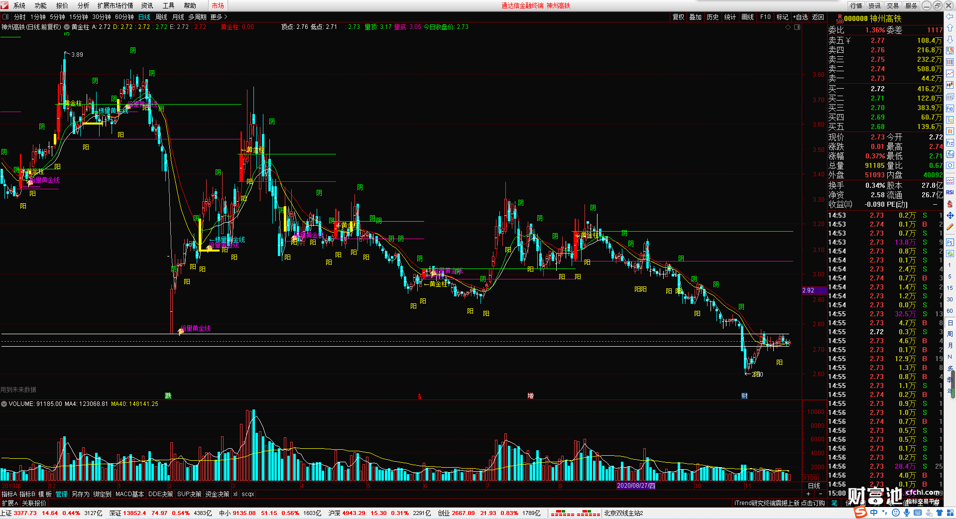Screen dimensions: 956x519
Task: Open the 工具 menu
Action: pyautogui.click(x=168, y=5)
